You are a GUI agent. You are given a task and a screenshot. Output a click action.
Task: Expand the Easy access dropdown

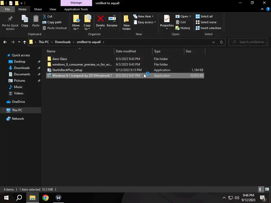145,22
